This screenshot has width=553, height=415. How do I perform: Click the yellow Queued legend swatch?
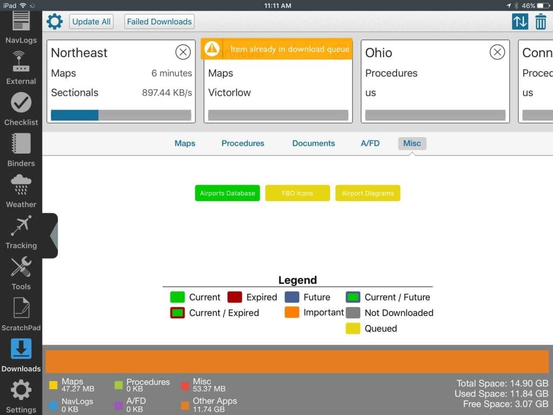point(353,328)
